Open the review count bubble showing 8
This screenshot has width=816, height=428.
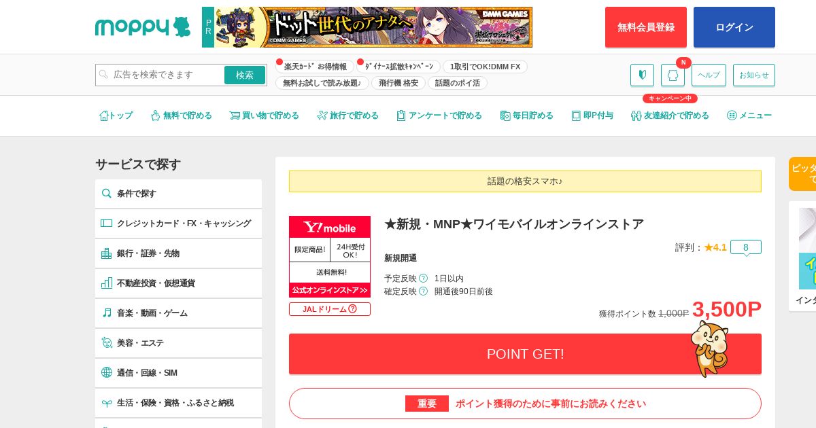point(746,247)
